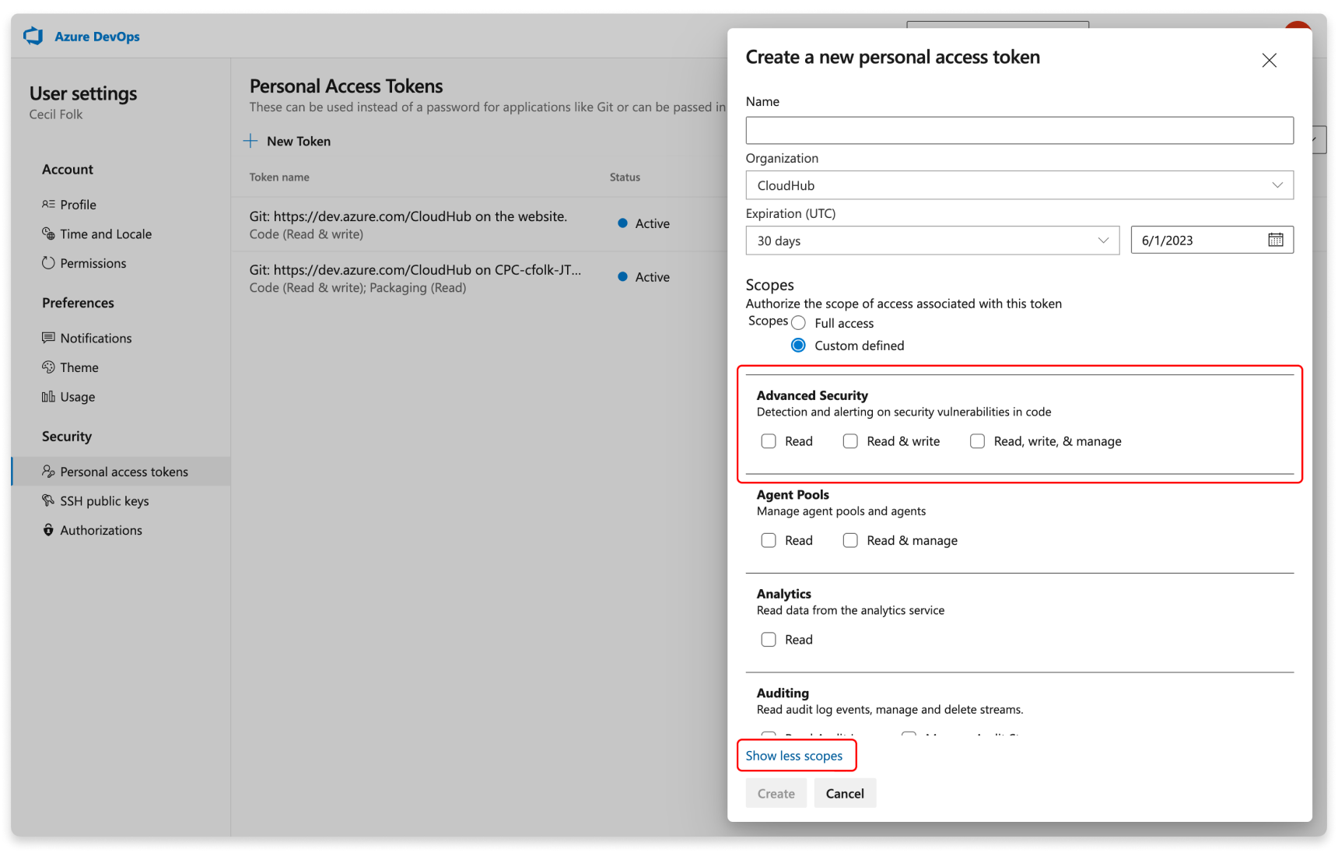Click the plus icon beside New Token

coord(250,141)
